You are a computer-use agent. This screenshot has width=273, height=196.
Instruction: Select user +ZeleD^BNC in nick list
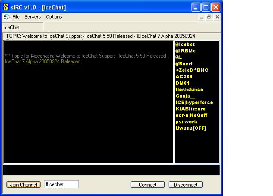(192, 70)
